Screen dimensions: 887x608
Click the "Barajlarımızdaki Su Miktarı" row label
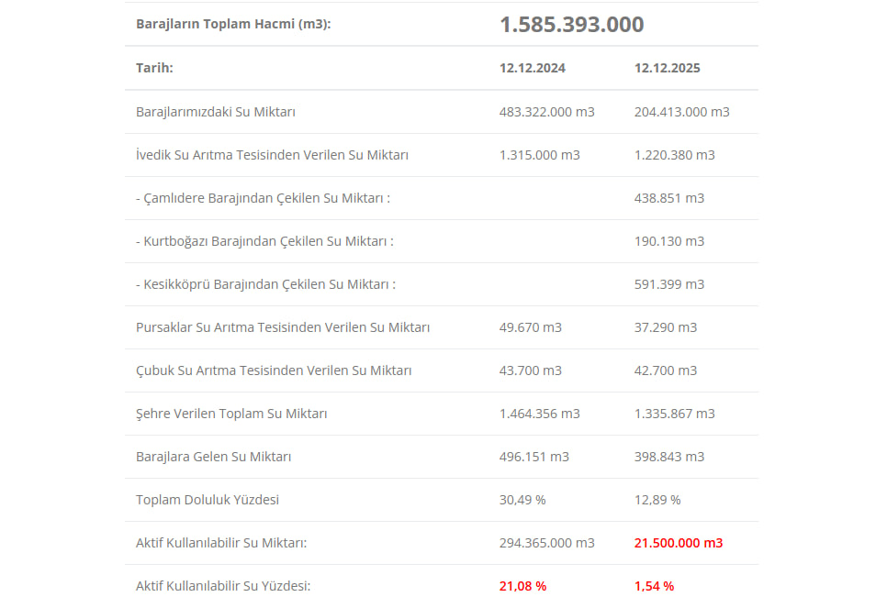216,112
